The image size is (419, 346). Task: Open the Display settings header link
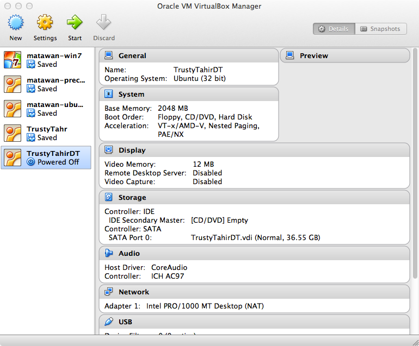click(x=132, y=150)
